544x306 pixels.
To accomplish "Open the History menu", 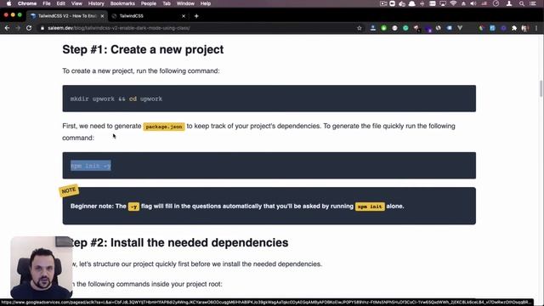I will pos(96,3).
